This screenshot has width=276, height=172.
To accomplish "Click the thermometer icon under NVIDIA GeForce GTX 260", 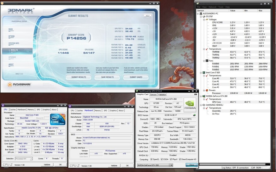I will pyautogui.click(x=207, y=99).
